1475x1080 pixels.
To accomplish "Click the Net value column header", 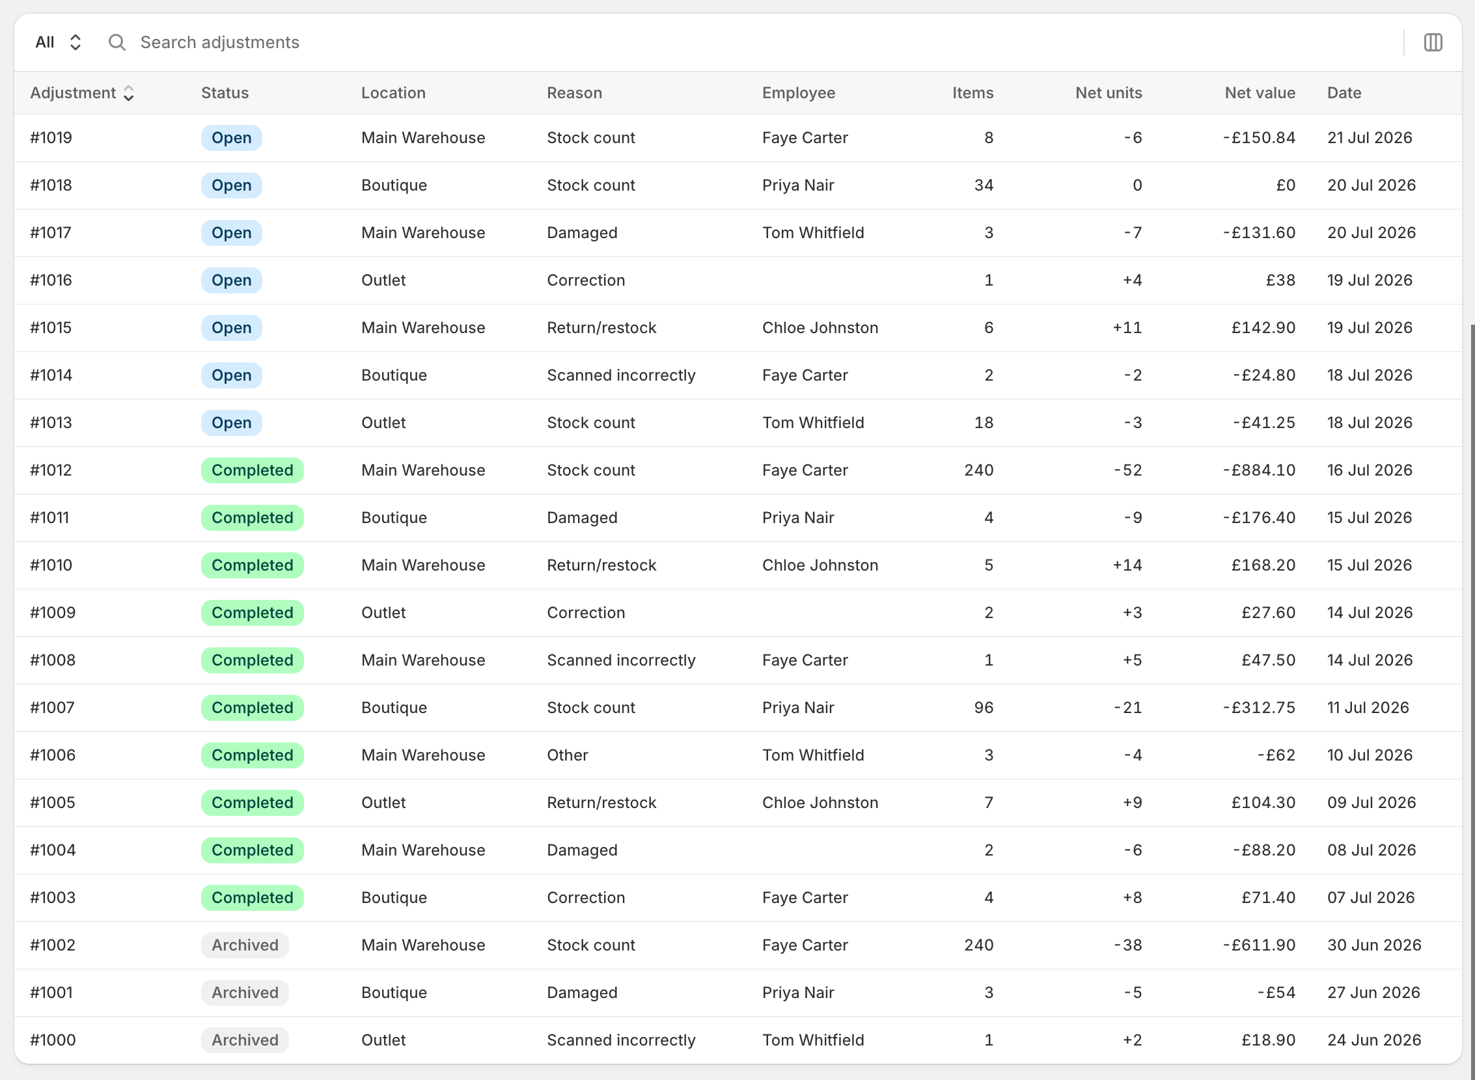I will pyautogui.click(x=1260, y=93).
